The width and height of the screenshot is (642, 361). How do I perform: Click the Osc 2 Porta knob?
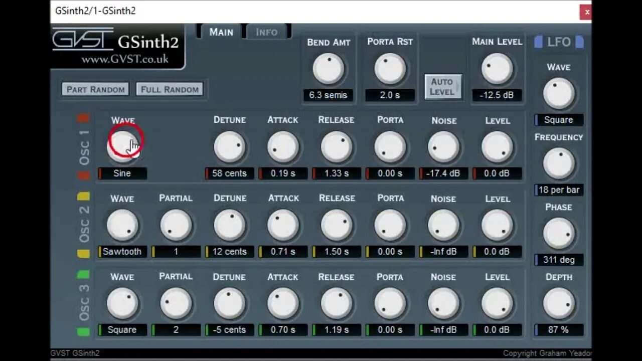click(390, 225)
